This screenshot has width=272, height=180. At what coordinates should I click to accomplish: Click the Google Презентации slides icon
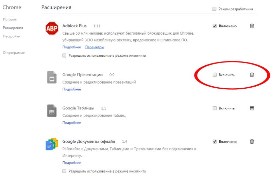click(x=52, y=77)
